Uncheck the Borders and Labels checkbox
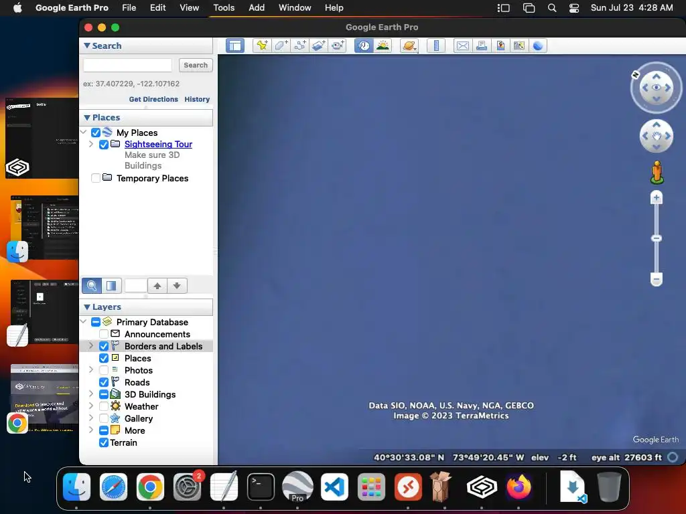 pos(104,346)
